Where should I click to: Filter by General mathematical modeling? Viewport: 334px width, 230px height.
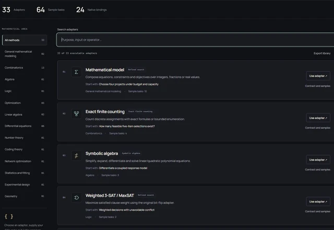[x=25, y=54]
